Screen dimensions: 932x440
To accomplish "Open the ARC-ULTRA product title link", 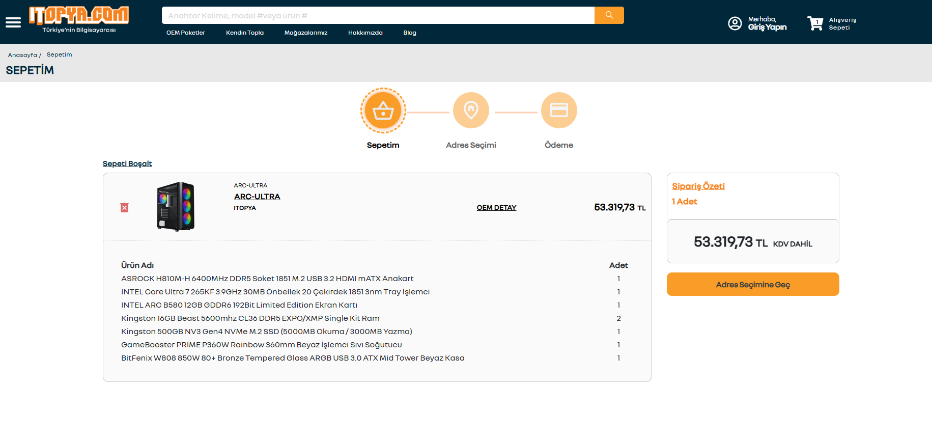I will pyautogui.click(x=257, y=197).
